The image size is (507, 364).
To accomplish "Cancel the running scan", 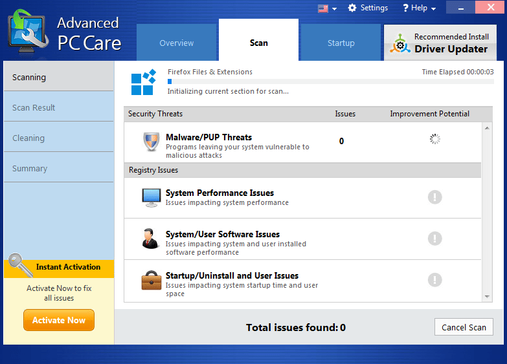I will [x=464, y=327].
